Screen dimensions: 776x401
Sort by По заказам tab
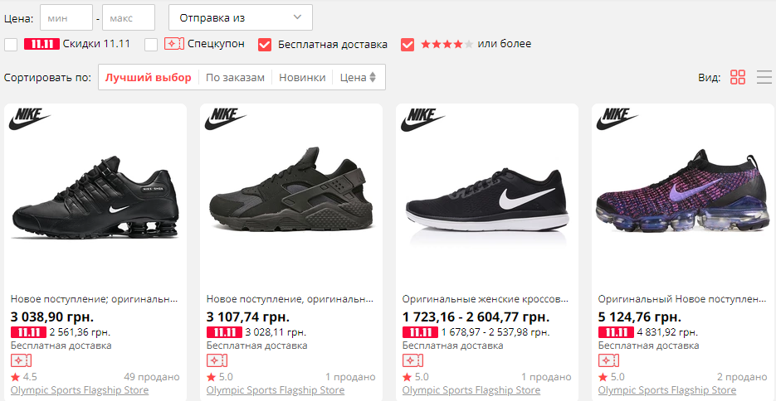(235, 77)
